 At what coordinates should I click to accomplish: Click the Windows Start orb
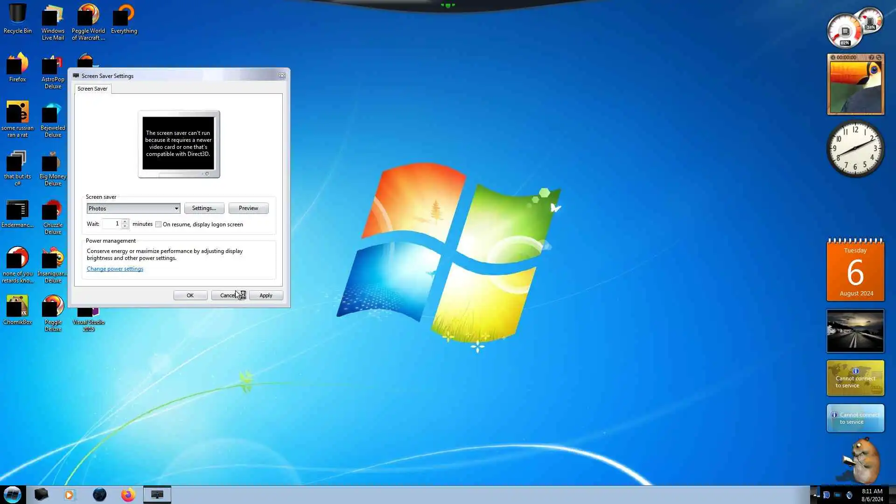(13, 495)
